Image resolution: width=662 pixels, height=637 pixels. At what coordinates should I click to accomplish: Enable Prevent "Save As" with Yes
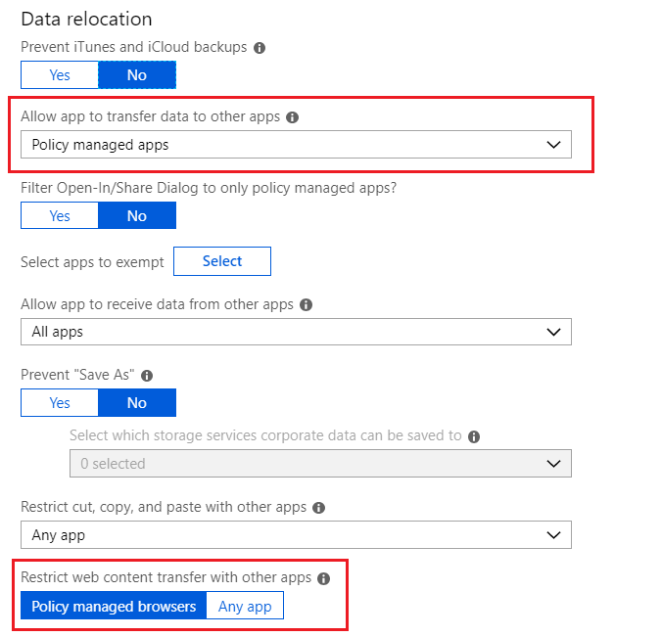[60, 403]
